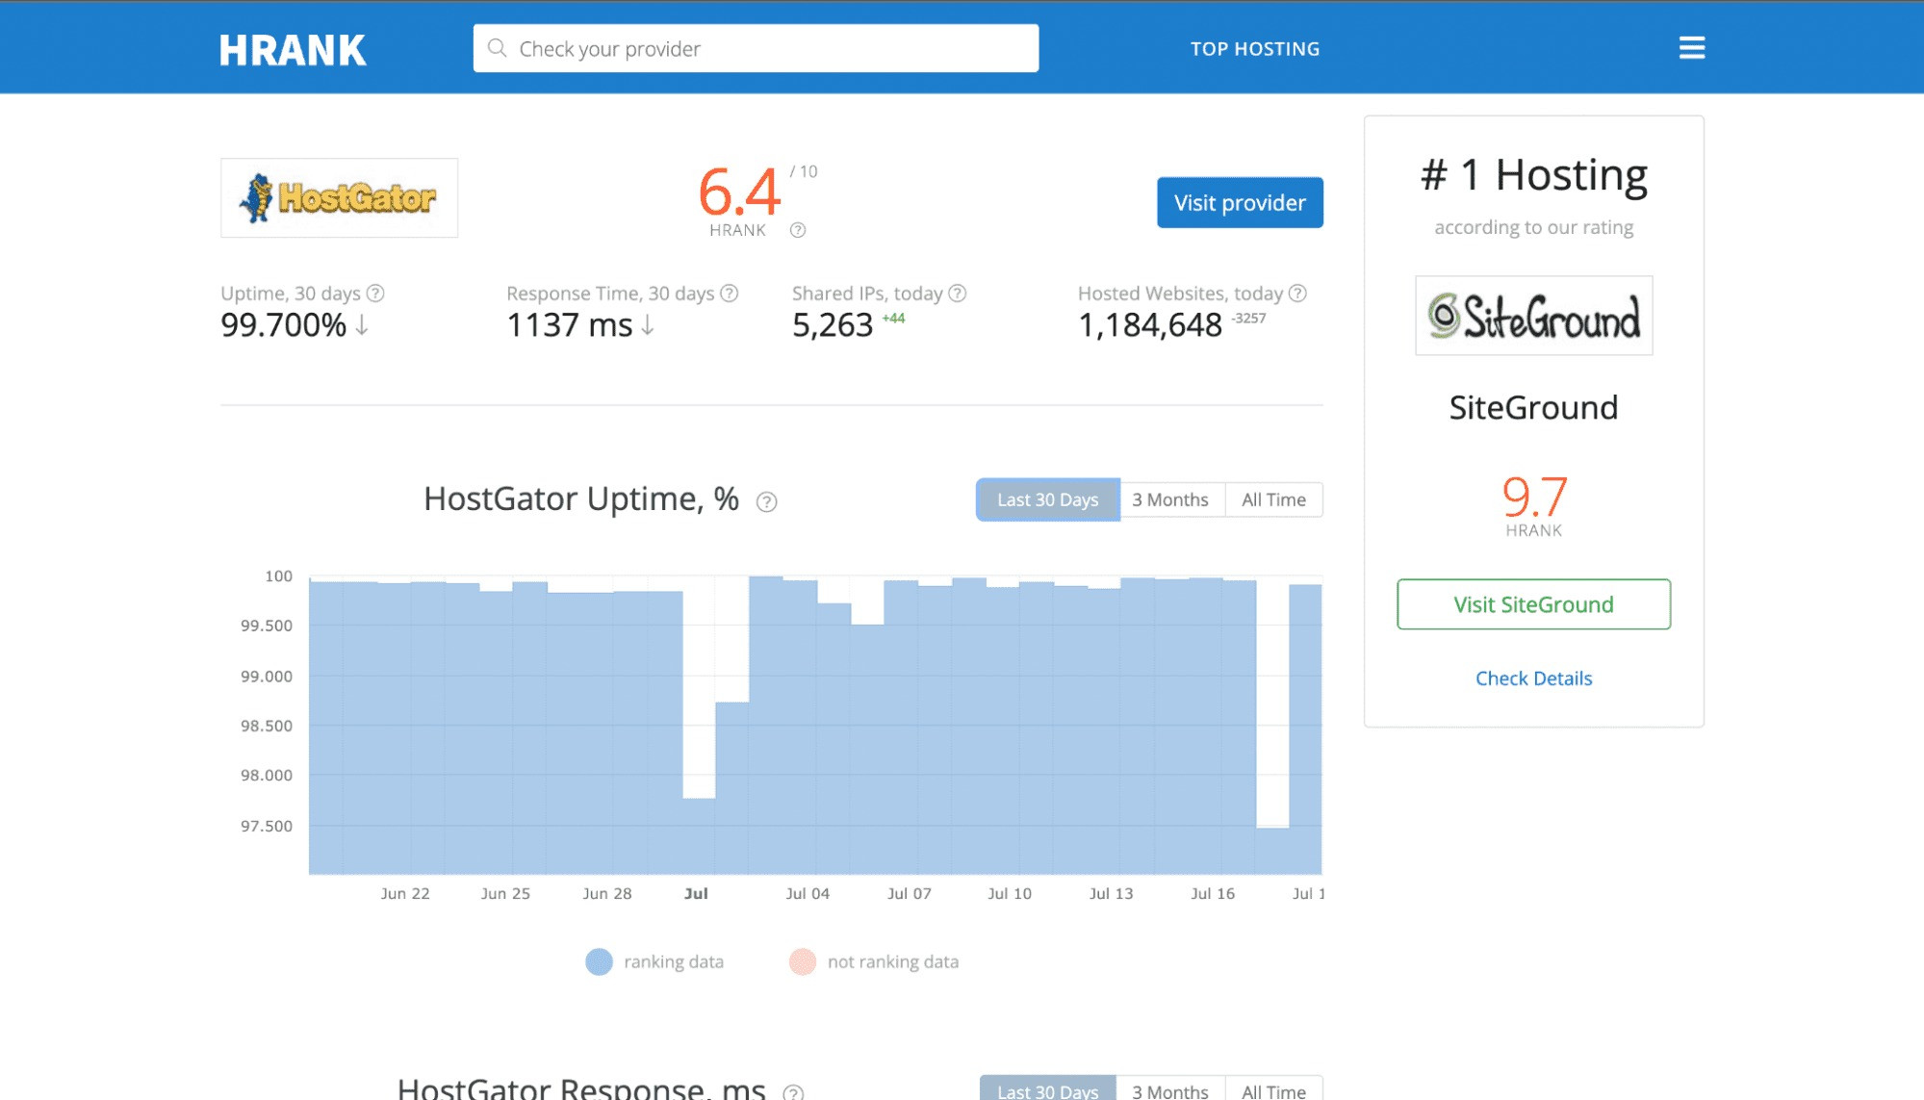Screen dimensions: 1924x1100
Task: Click the SiteGround logo image
Action: pyautogui.click(x=1533, y=316)
